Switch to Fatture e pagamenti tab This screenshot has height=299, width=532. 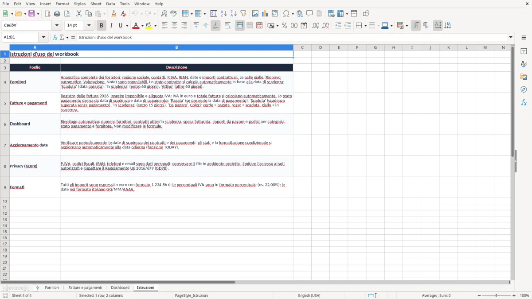pos(85,287)
